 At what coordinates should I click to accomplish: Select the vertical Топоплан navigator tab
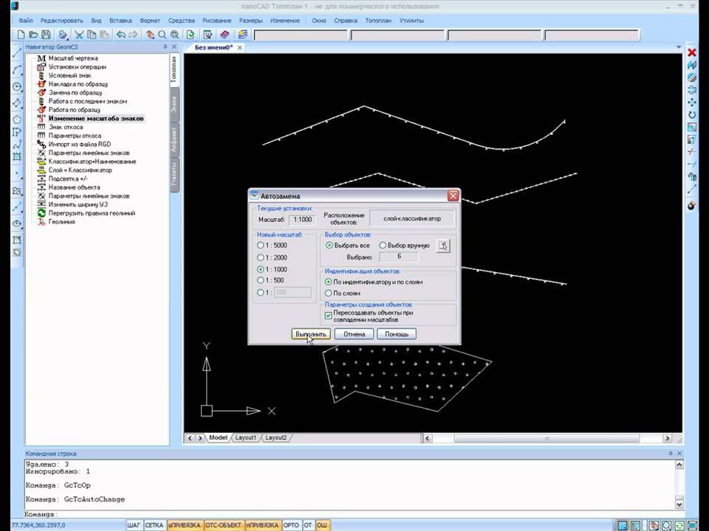tap(174, 69)
